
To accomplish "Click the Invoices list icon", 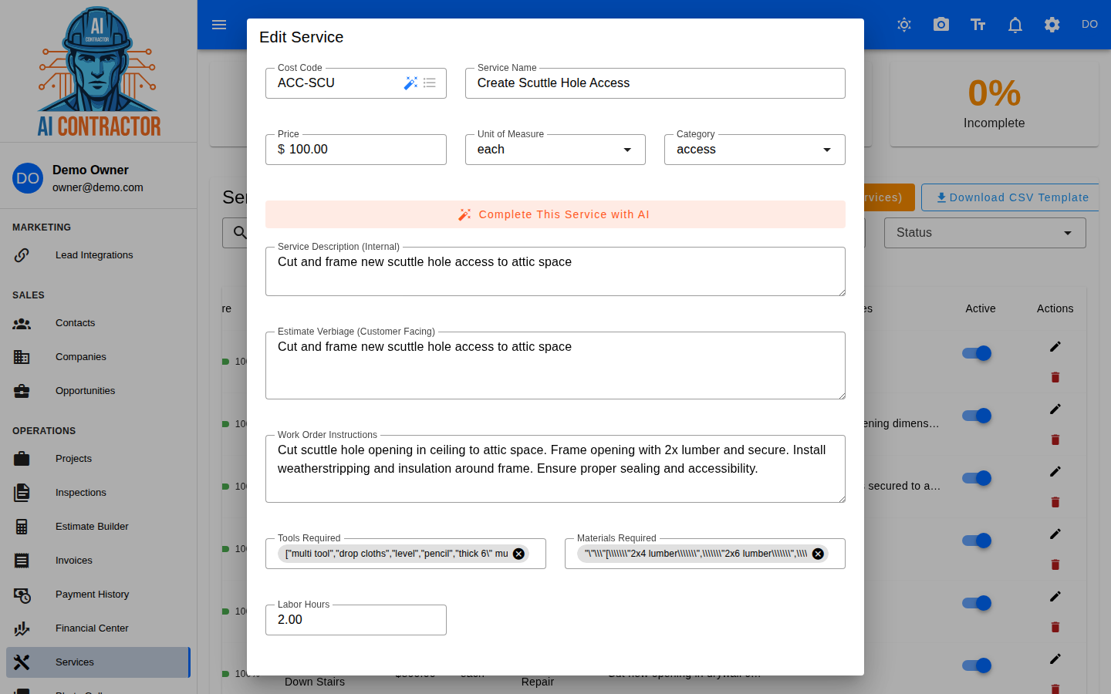I will [x=22, y=561].
